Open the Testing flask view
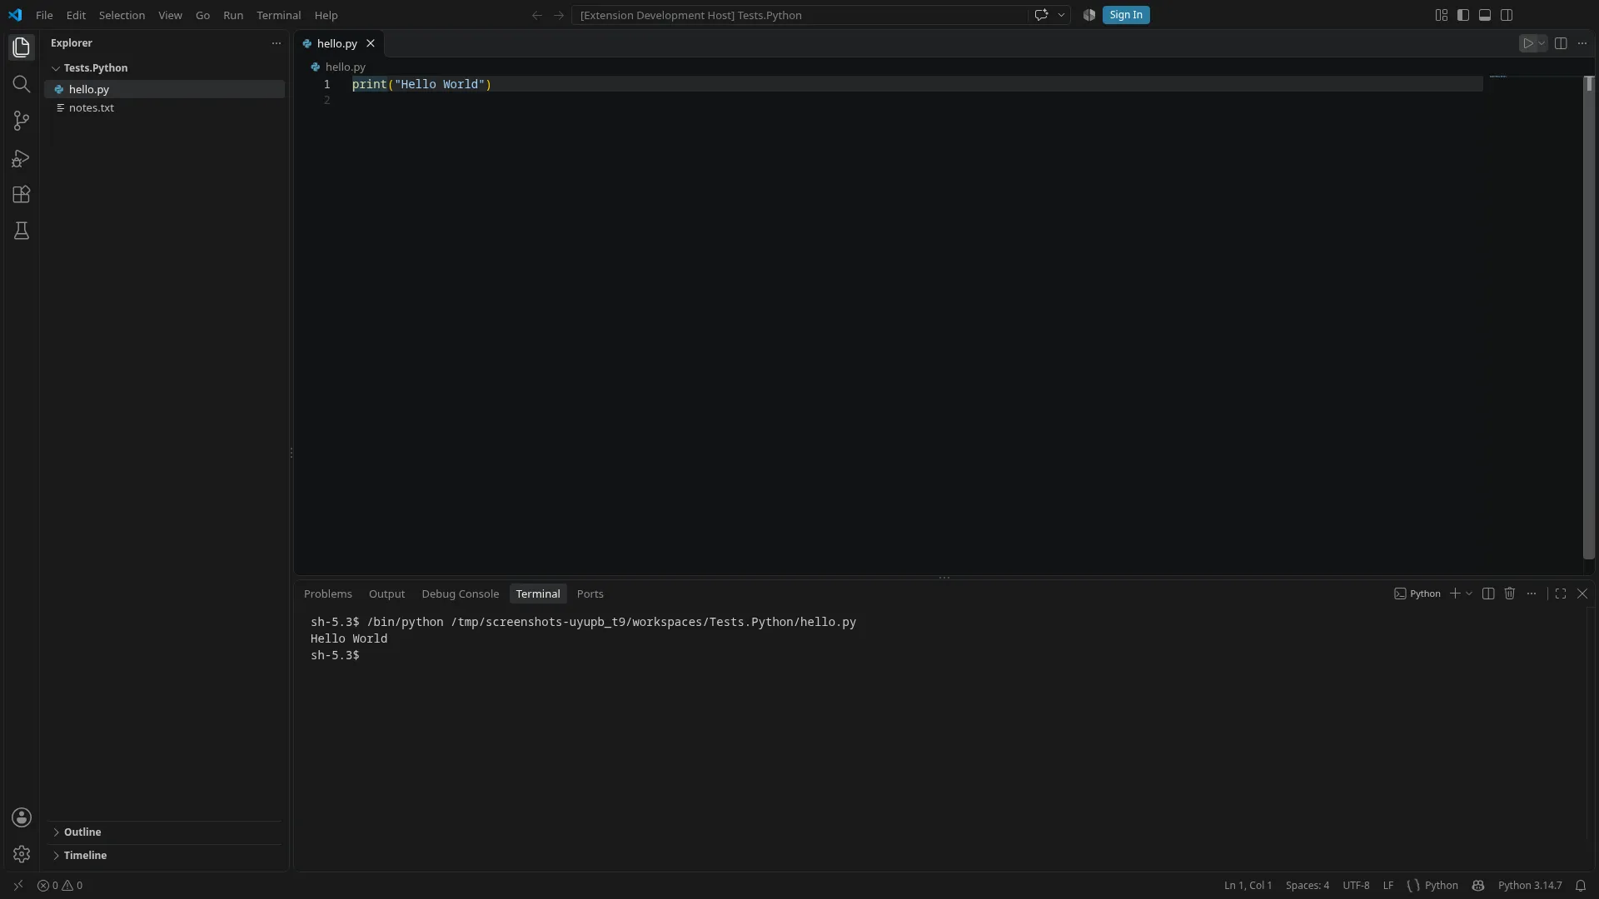The height and width of the screenshot is (899, 1599). coord(22,231)
